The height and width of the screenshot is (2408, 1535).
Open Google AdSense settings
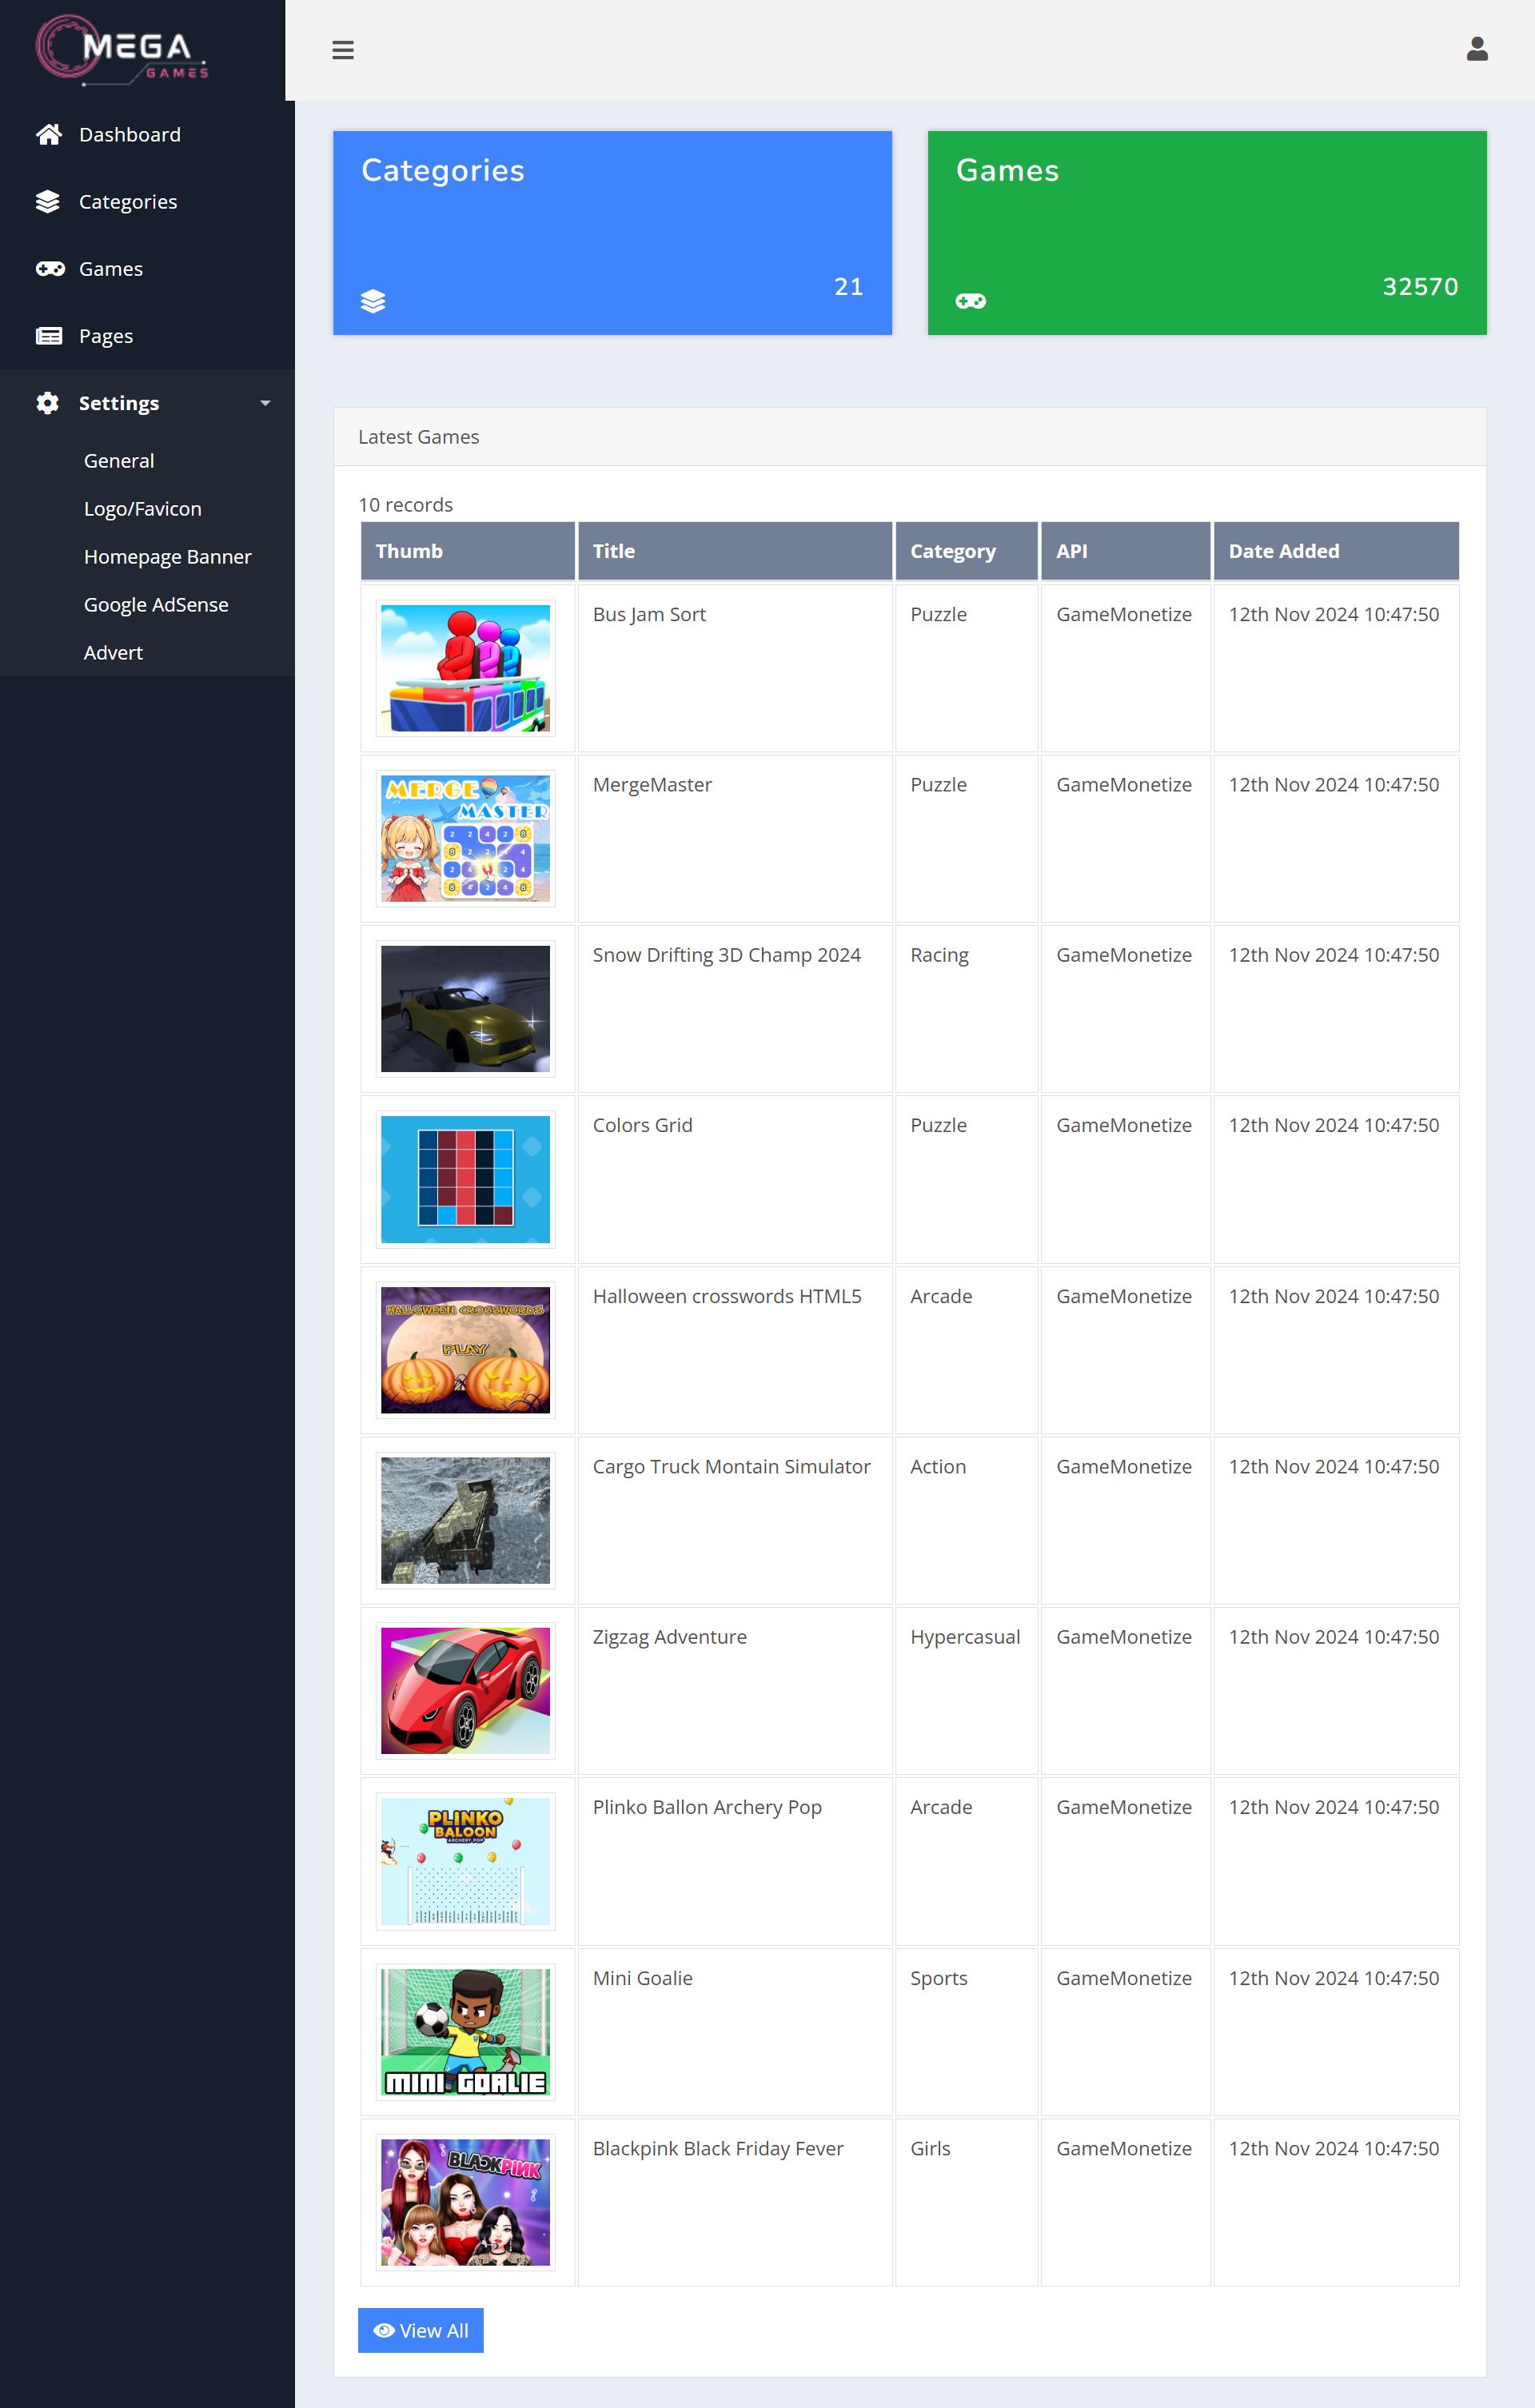pos(156,605)
